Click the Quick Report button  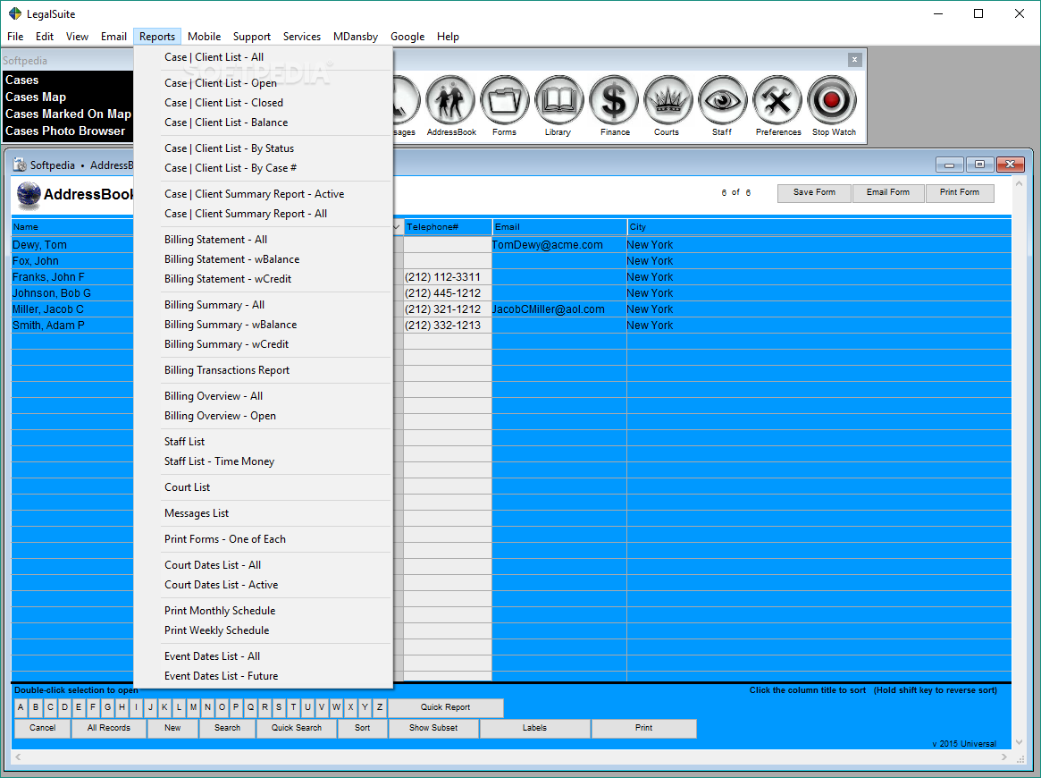(446, 707)
